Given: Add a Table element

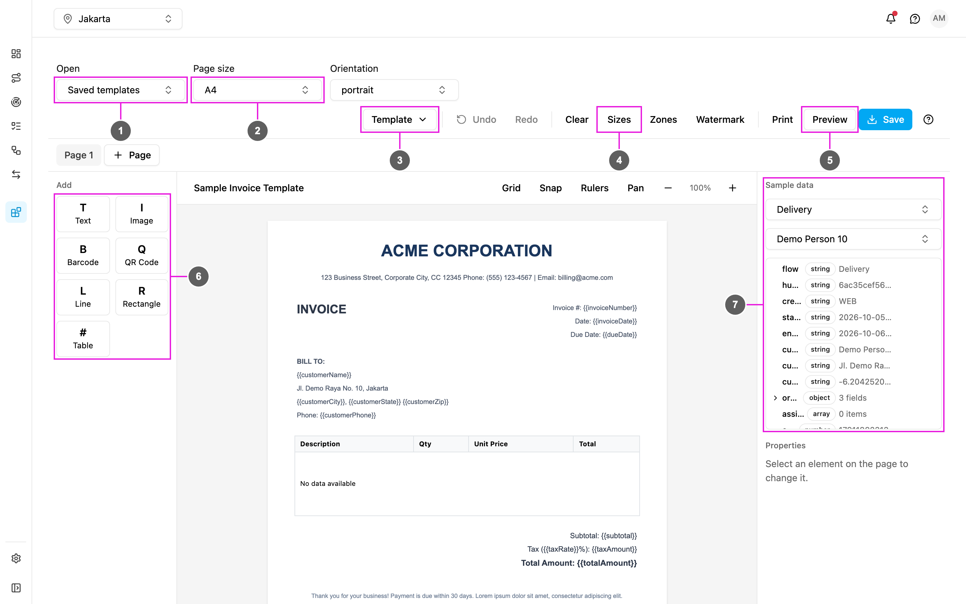Looking at the screenshot, I should pyautogui.click(x=83, y=338).
